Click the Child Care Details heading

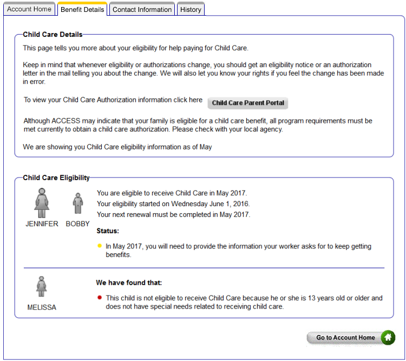[53, 35]
